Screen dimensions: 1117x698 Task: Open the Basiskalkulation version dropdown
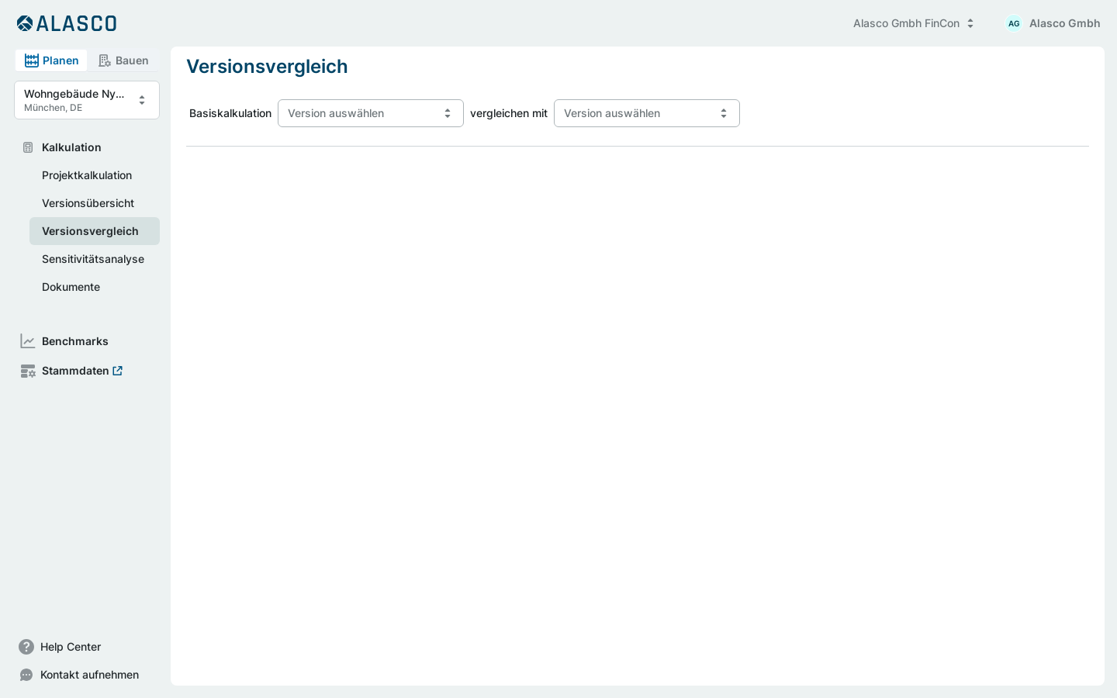click(x=371, y=113)
